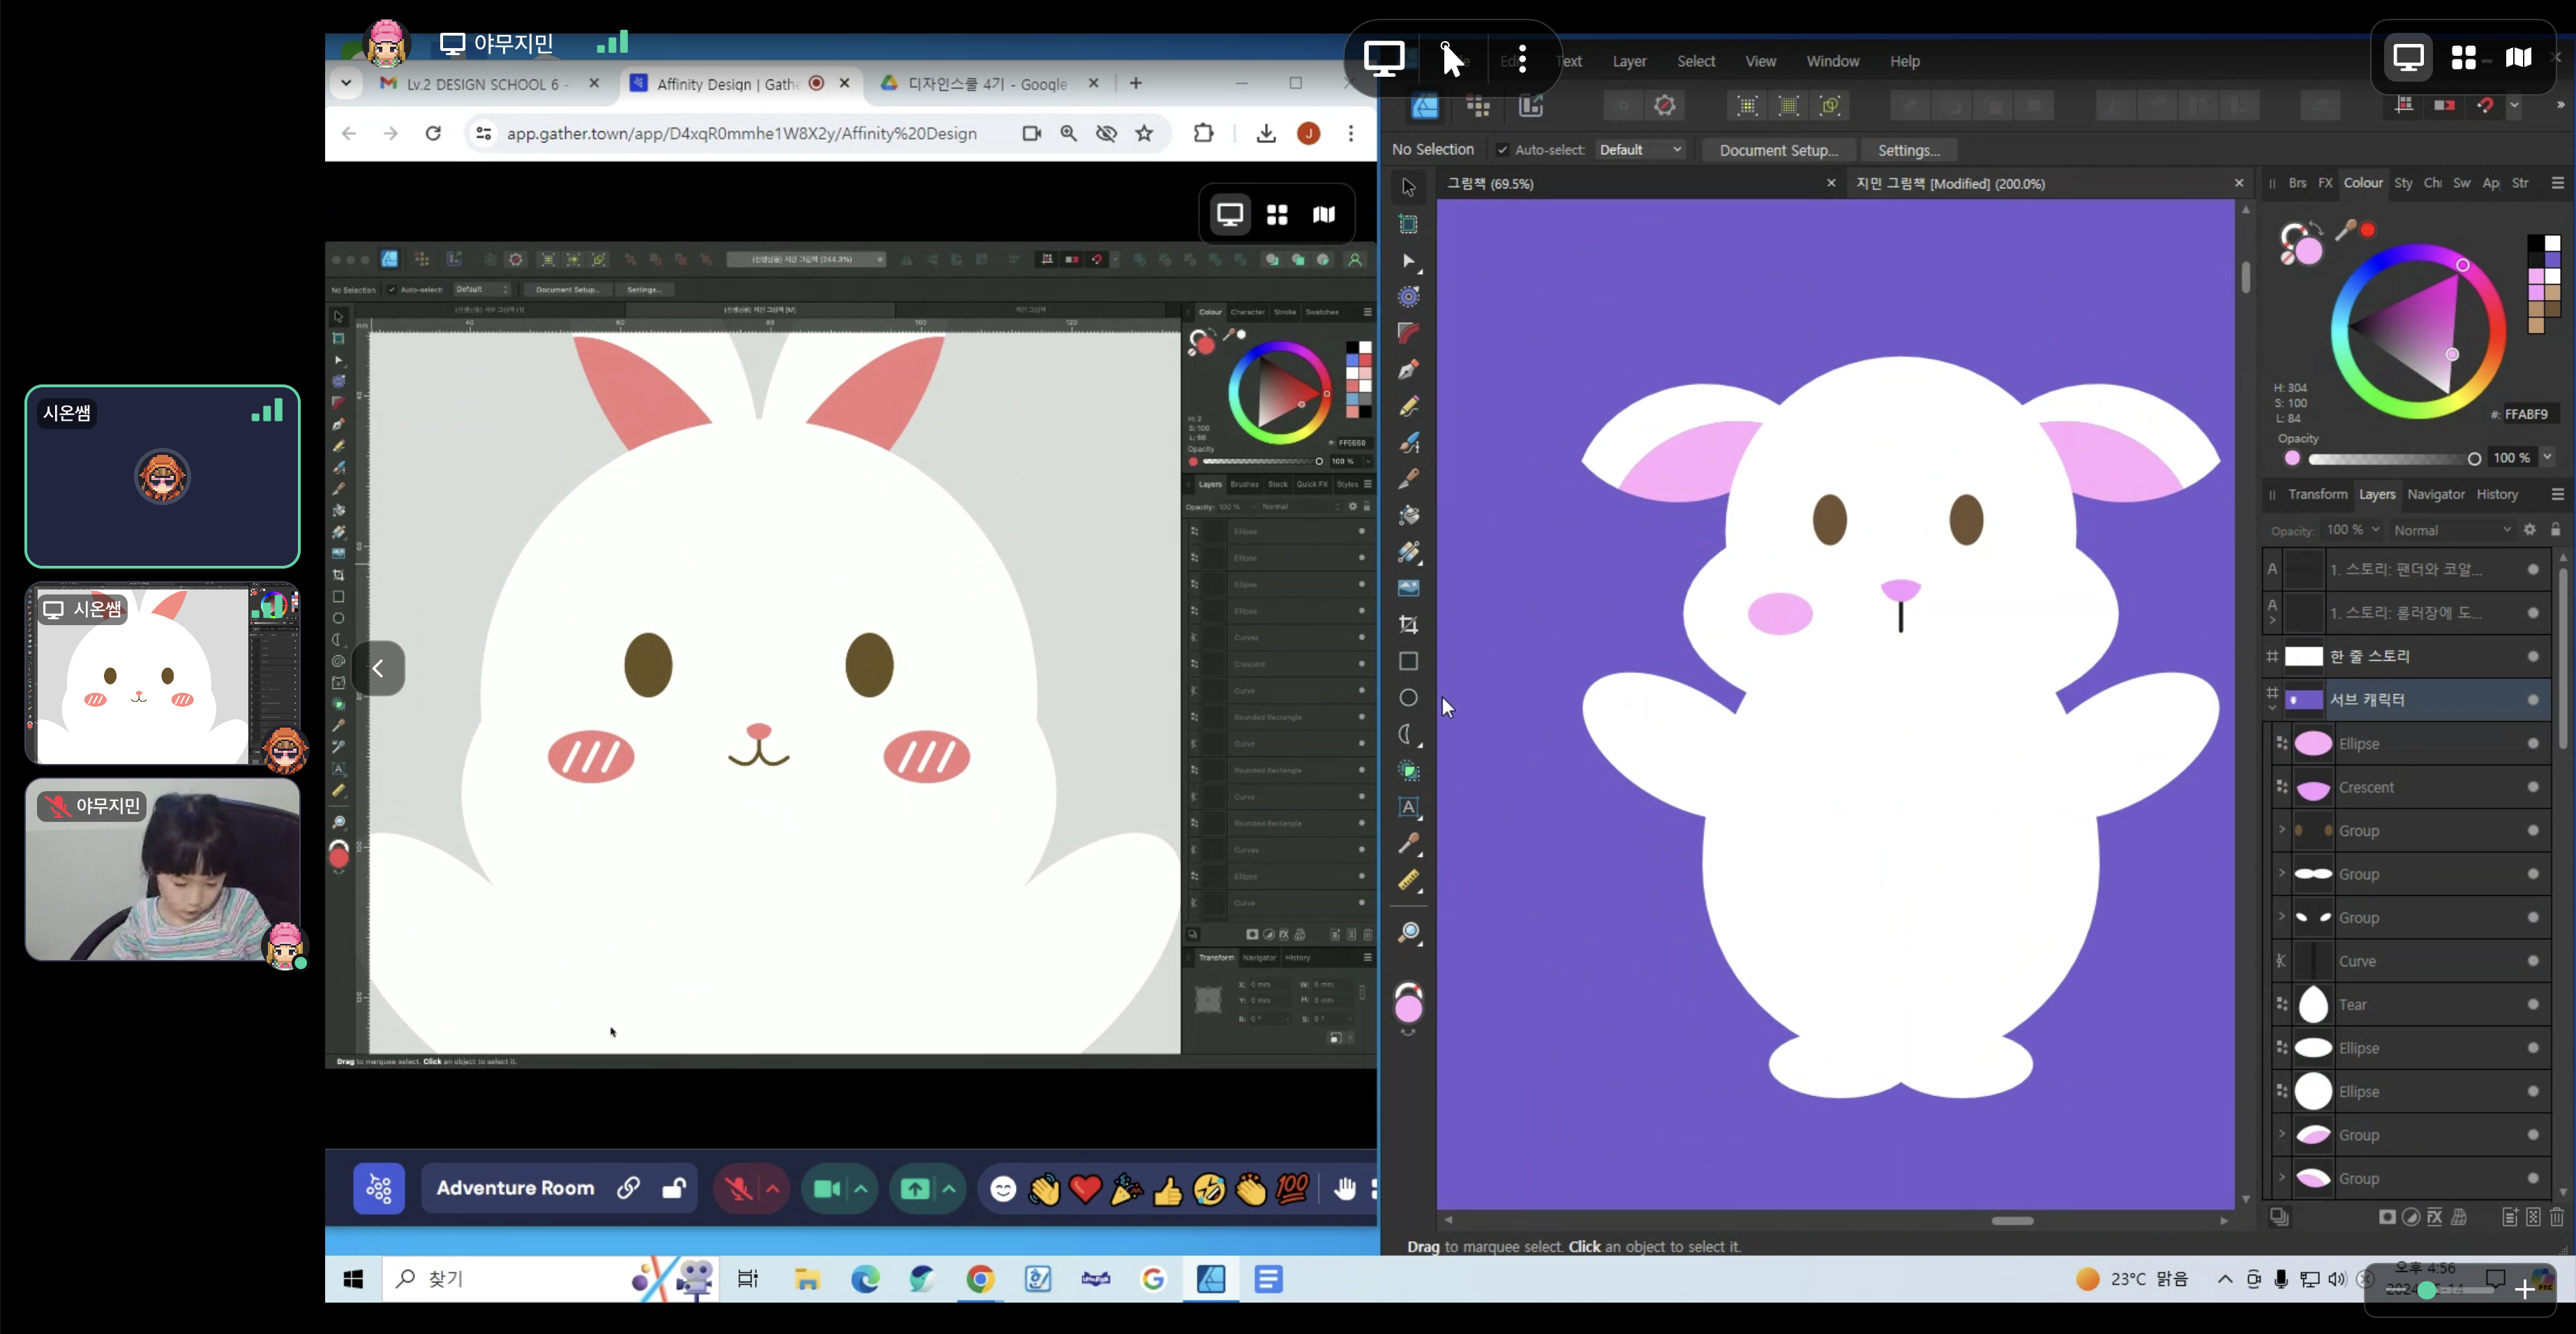Open camera options chevron in Gather
Image resolution: width=2576 pixels, height=1334 pixels.
tap(861, 1188)
